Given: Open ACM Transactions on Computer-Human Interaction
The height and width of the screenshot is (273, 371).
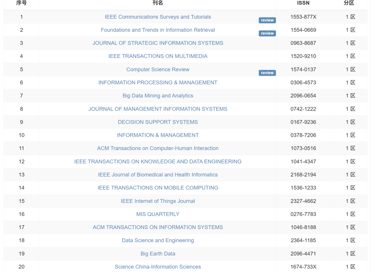Looking at the screenshot, I should 158,148.
